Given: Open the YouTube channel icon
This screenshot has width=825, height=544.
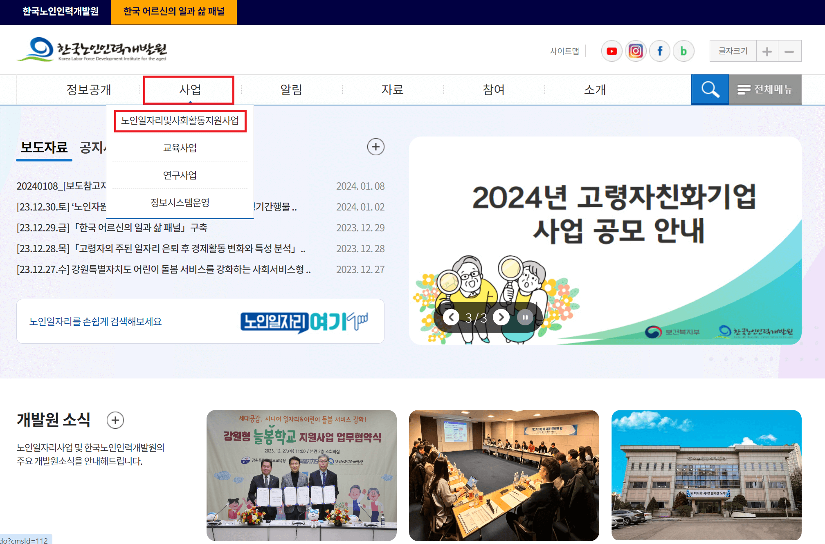Looking at the screenshot, I should 611,51.
